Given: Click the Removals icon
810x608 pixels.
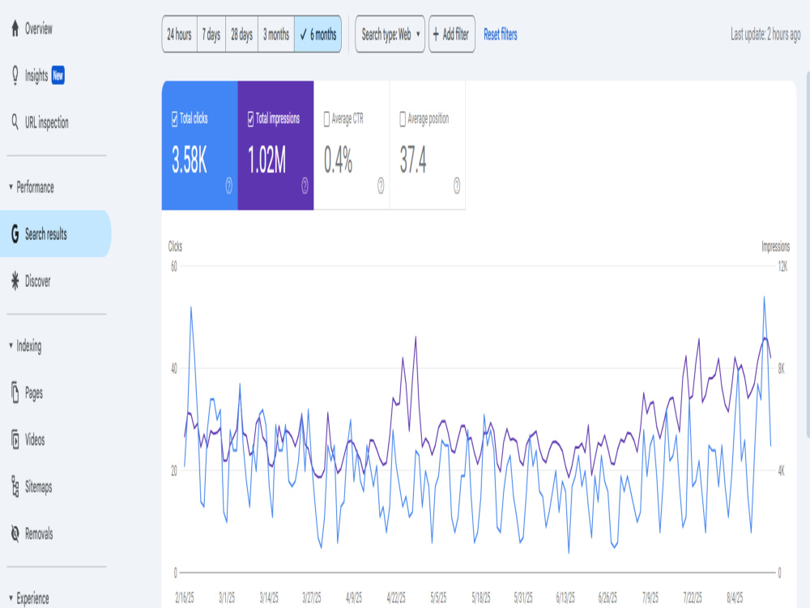Looking at the screenshot, I should pos(15,533).
